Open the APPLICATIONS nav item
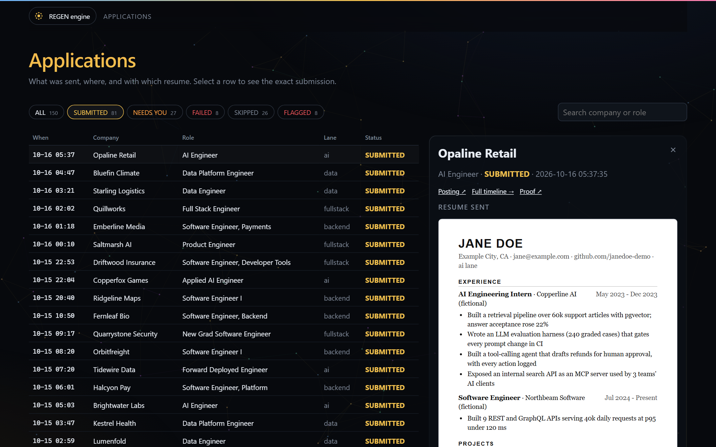Viewport: 716px width, 447px height. [x=127, y=17]
